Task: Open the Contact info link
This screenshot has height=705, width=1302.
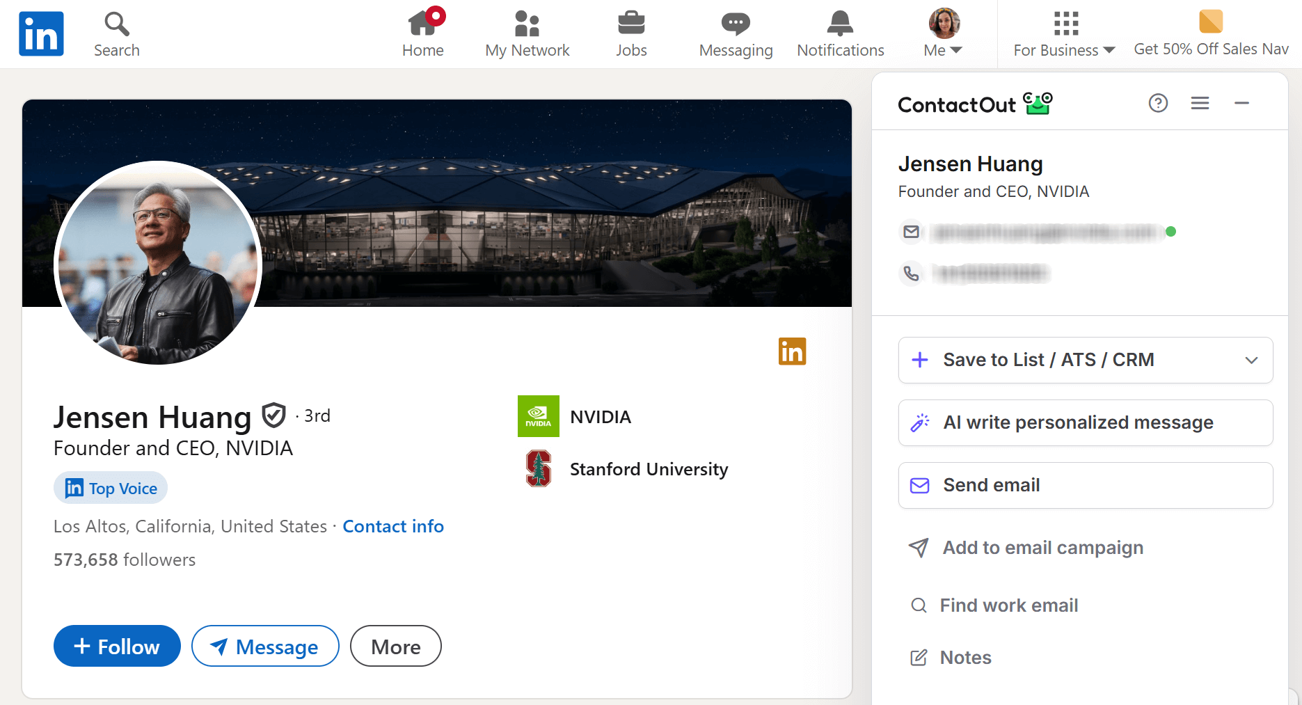Action: (x=393, y=526)
